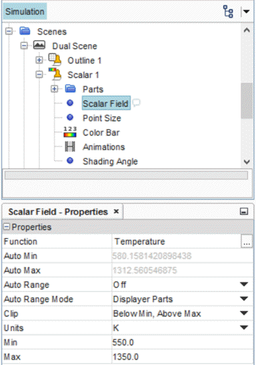256x365 pixels.
Task: Collapse the Properties section
Action: coord(7,226)
